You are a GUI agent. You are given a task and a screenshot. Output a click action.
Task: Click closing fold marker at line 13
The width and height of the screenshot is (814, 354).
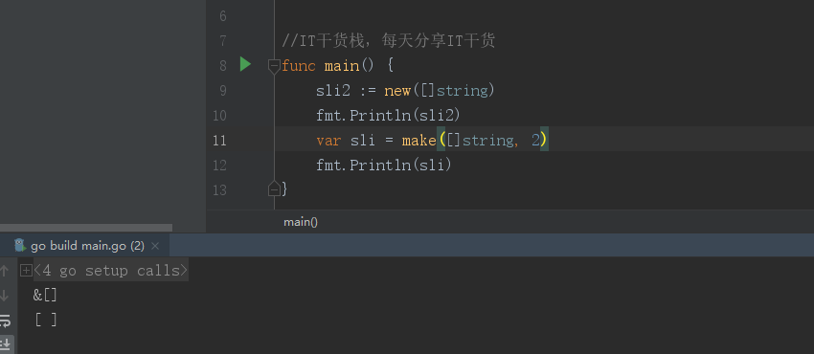(274, 189)
